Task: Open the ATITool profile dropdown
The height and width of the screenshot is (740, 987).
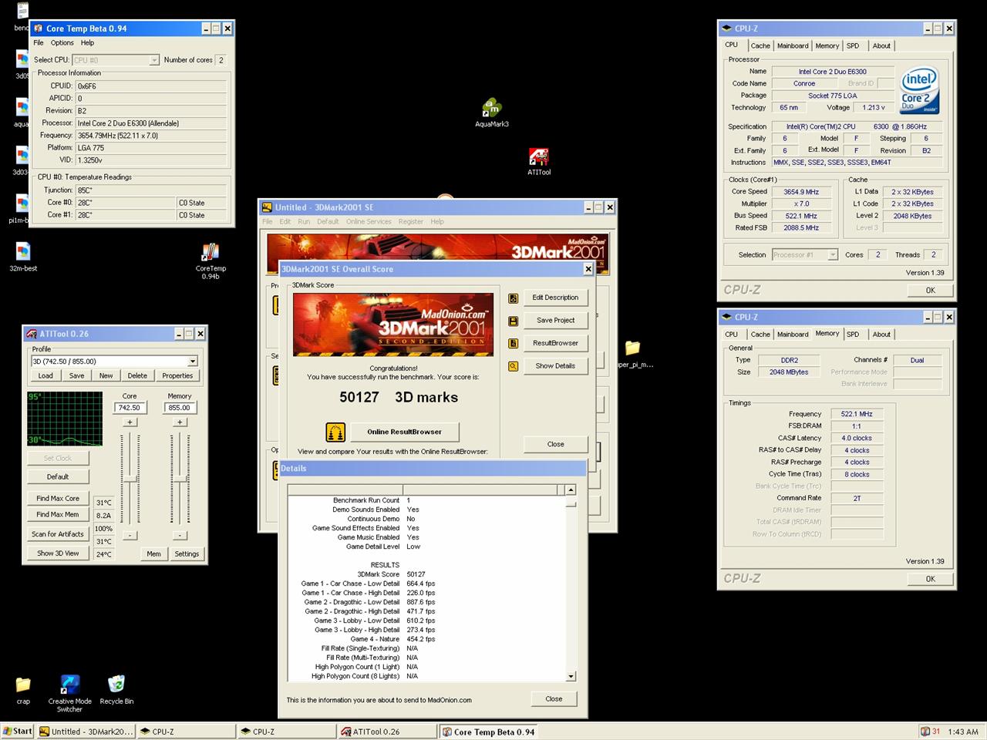Action: [192, 361]
